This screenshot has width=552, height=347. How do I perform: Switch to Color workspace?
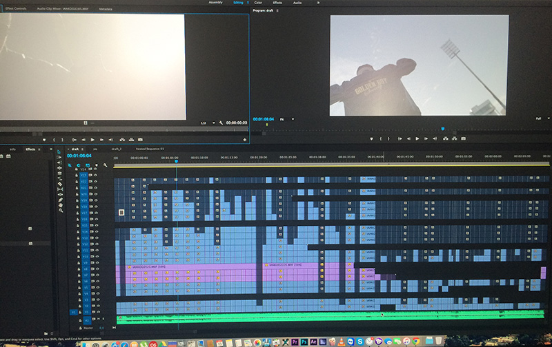click(258, 3)
